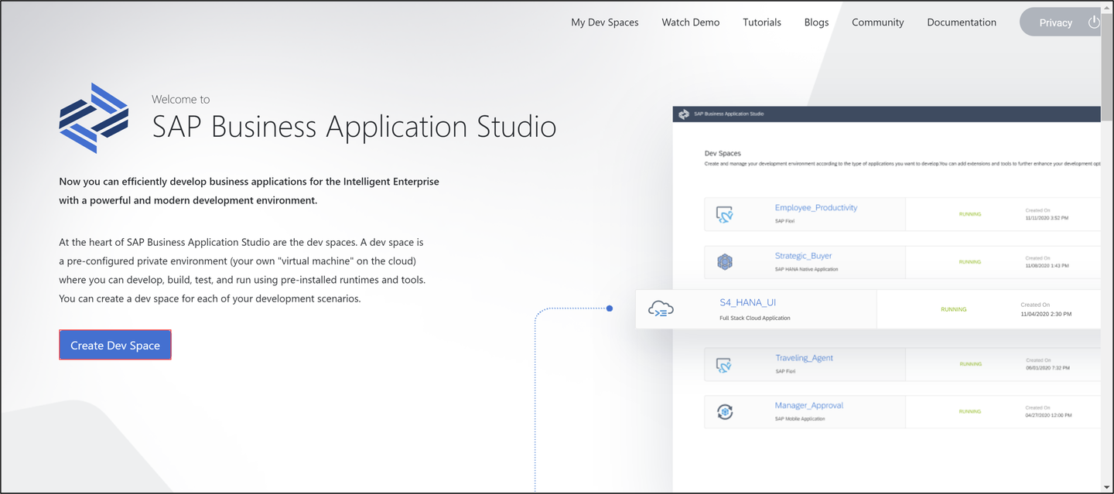Viewport: 1114px width, 494px height.
Task: Click 'SAP Mobile Application' label
Action: pyautogui.click(x=800, y=418)
